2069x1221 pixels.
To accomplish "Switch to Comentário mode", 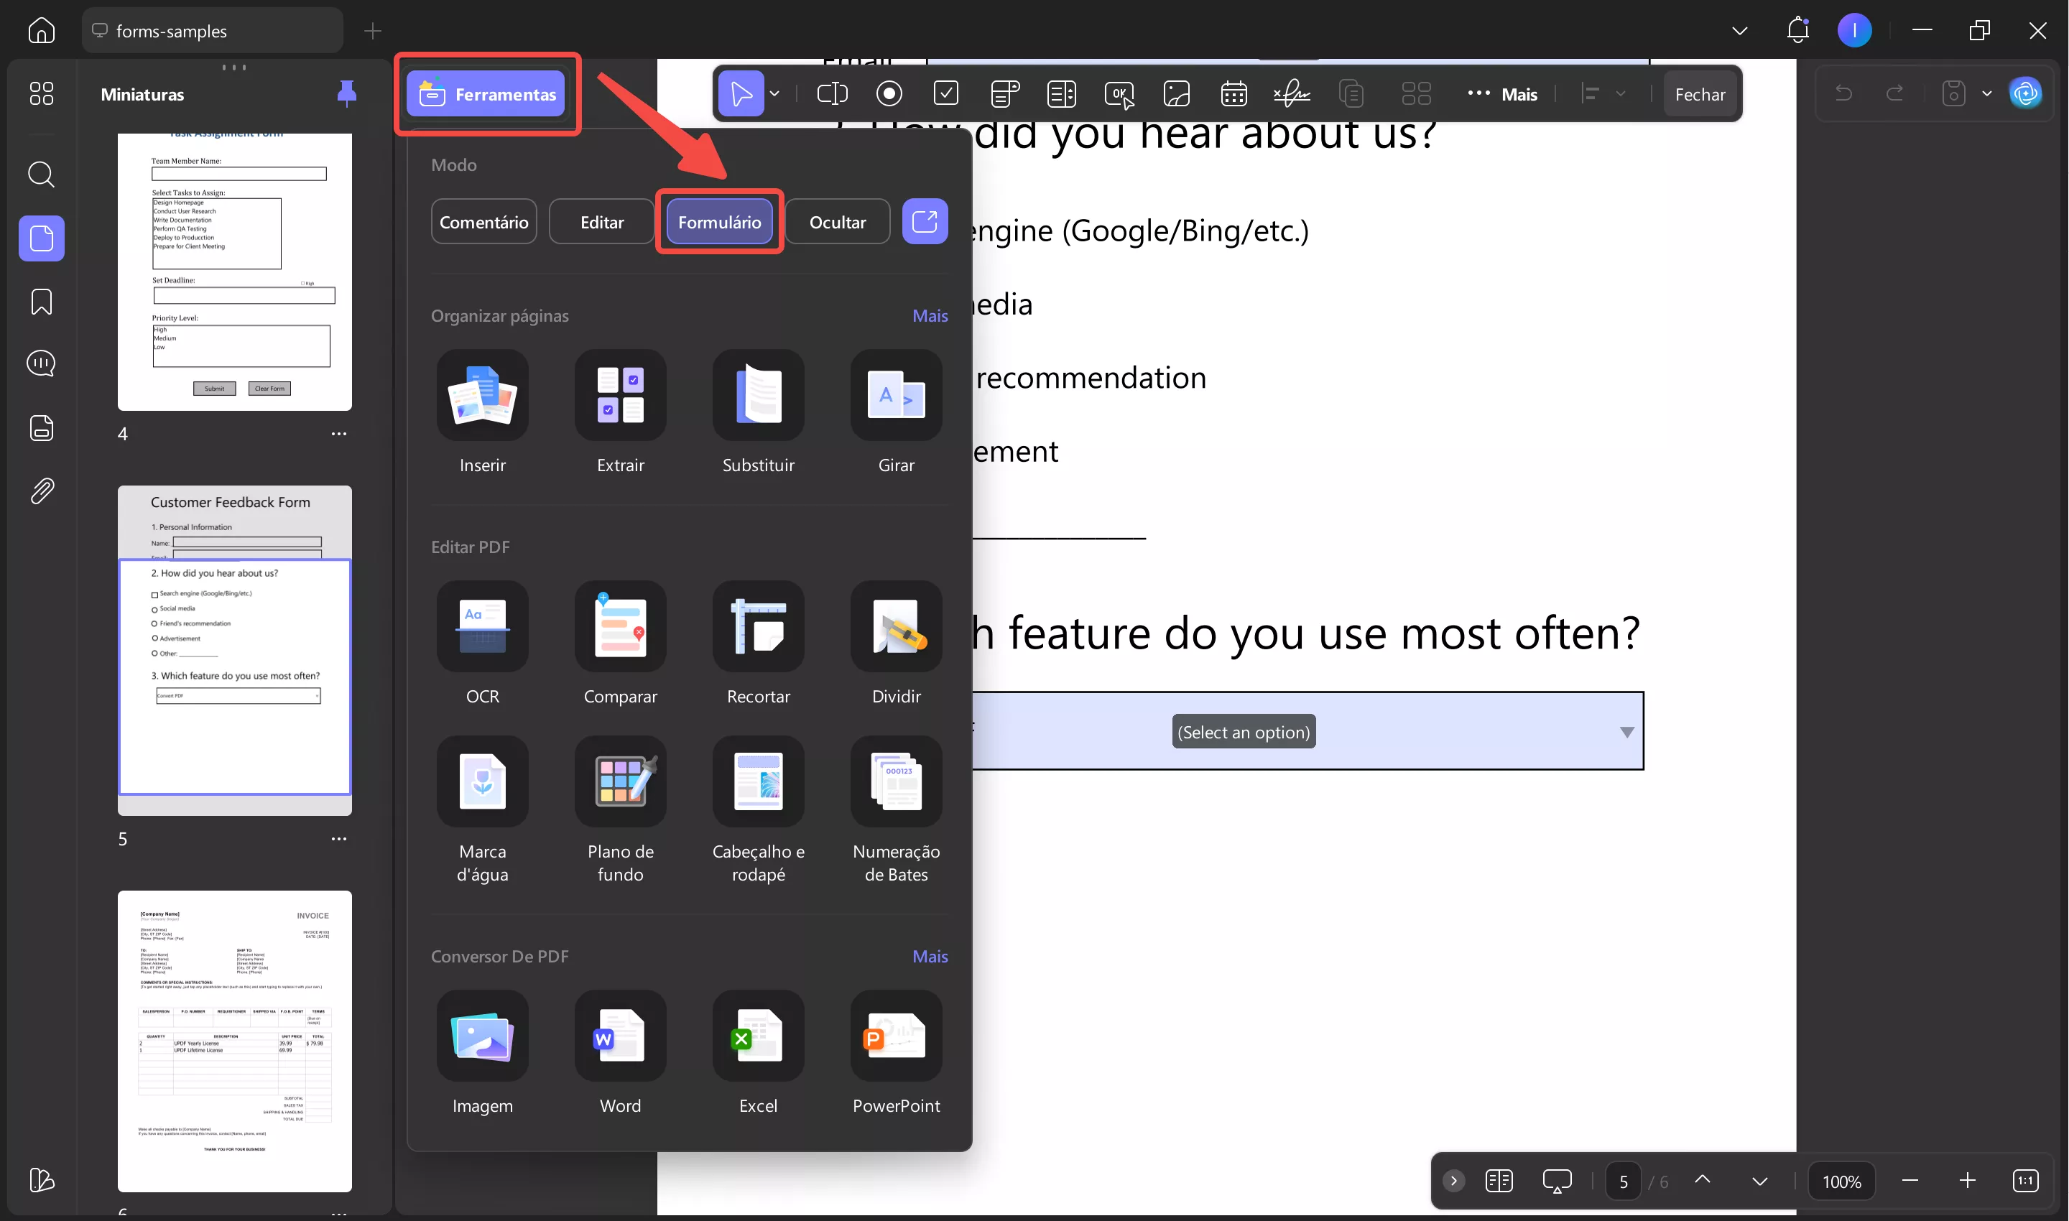I will click(x=483, y=222).
